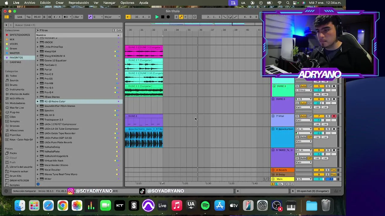Open the Edición menu
385x216 pixels.
[x=45, y=3]
